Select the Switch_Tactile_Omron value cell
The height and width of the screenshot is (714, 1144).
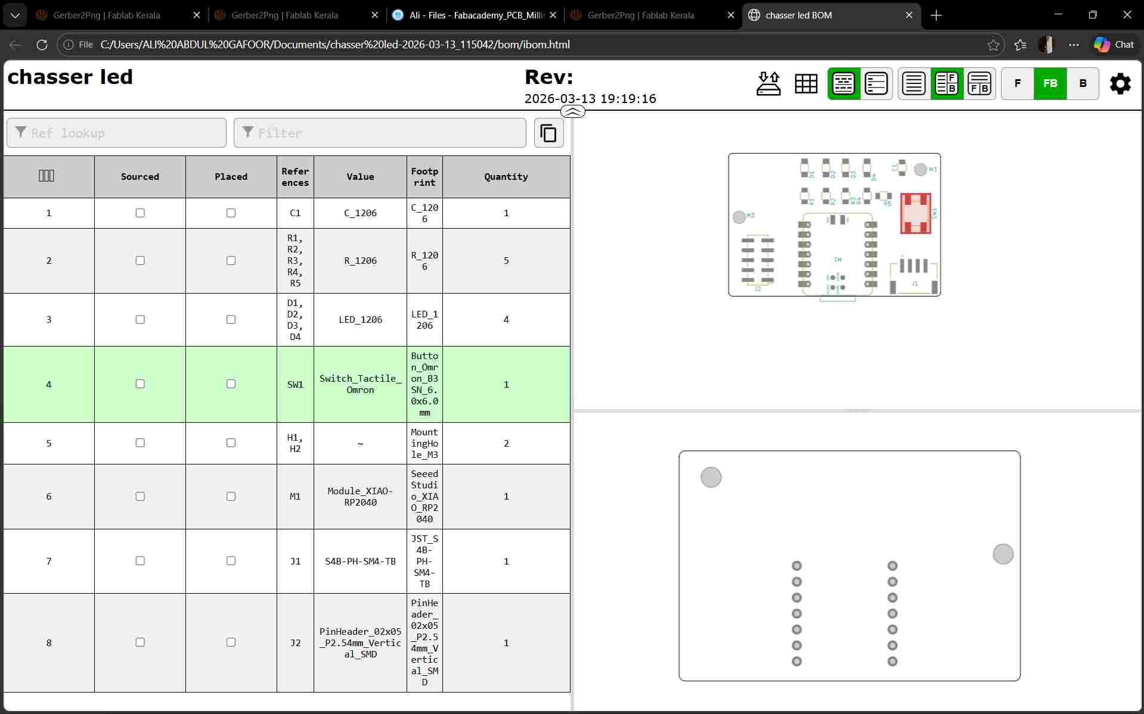point(360,384)
